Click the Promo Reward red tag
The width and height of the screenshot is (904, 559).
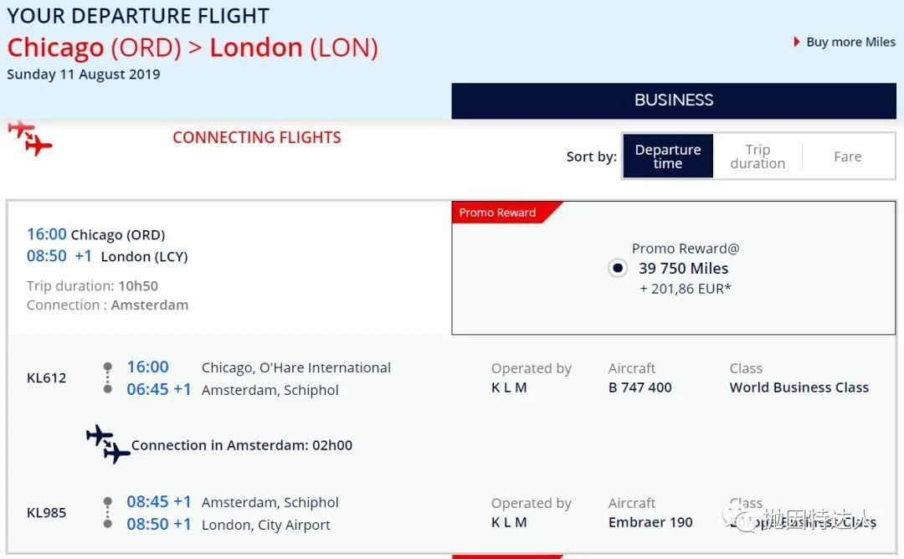pyautogui.click(x=498, y=213)
